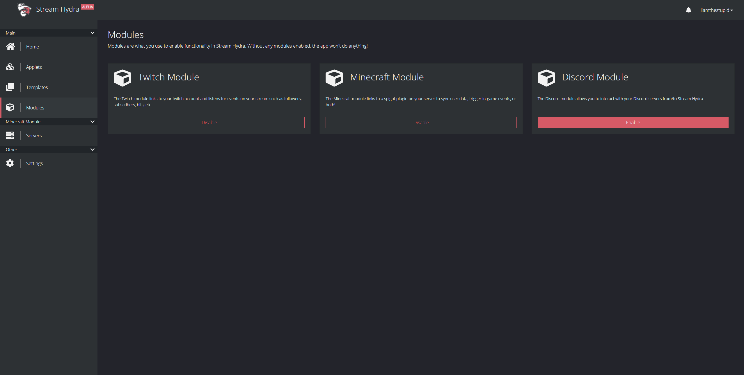Collapse the Main sidebar section

pos(92,33)
